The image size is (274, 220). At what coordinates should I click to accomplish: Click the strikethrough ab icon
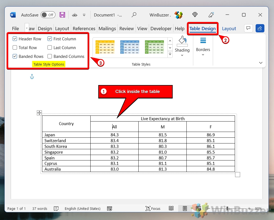point(75,15)
